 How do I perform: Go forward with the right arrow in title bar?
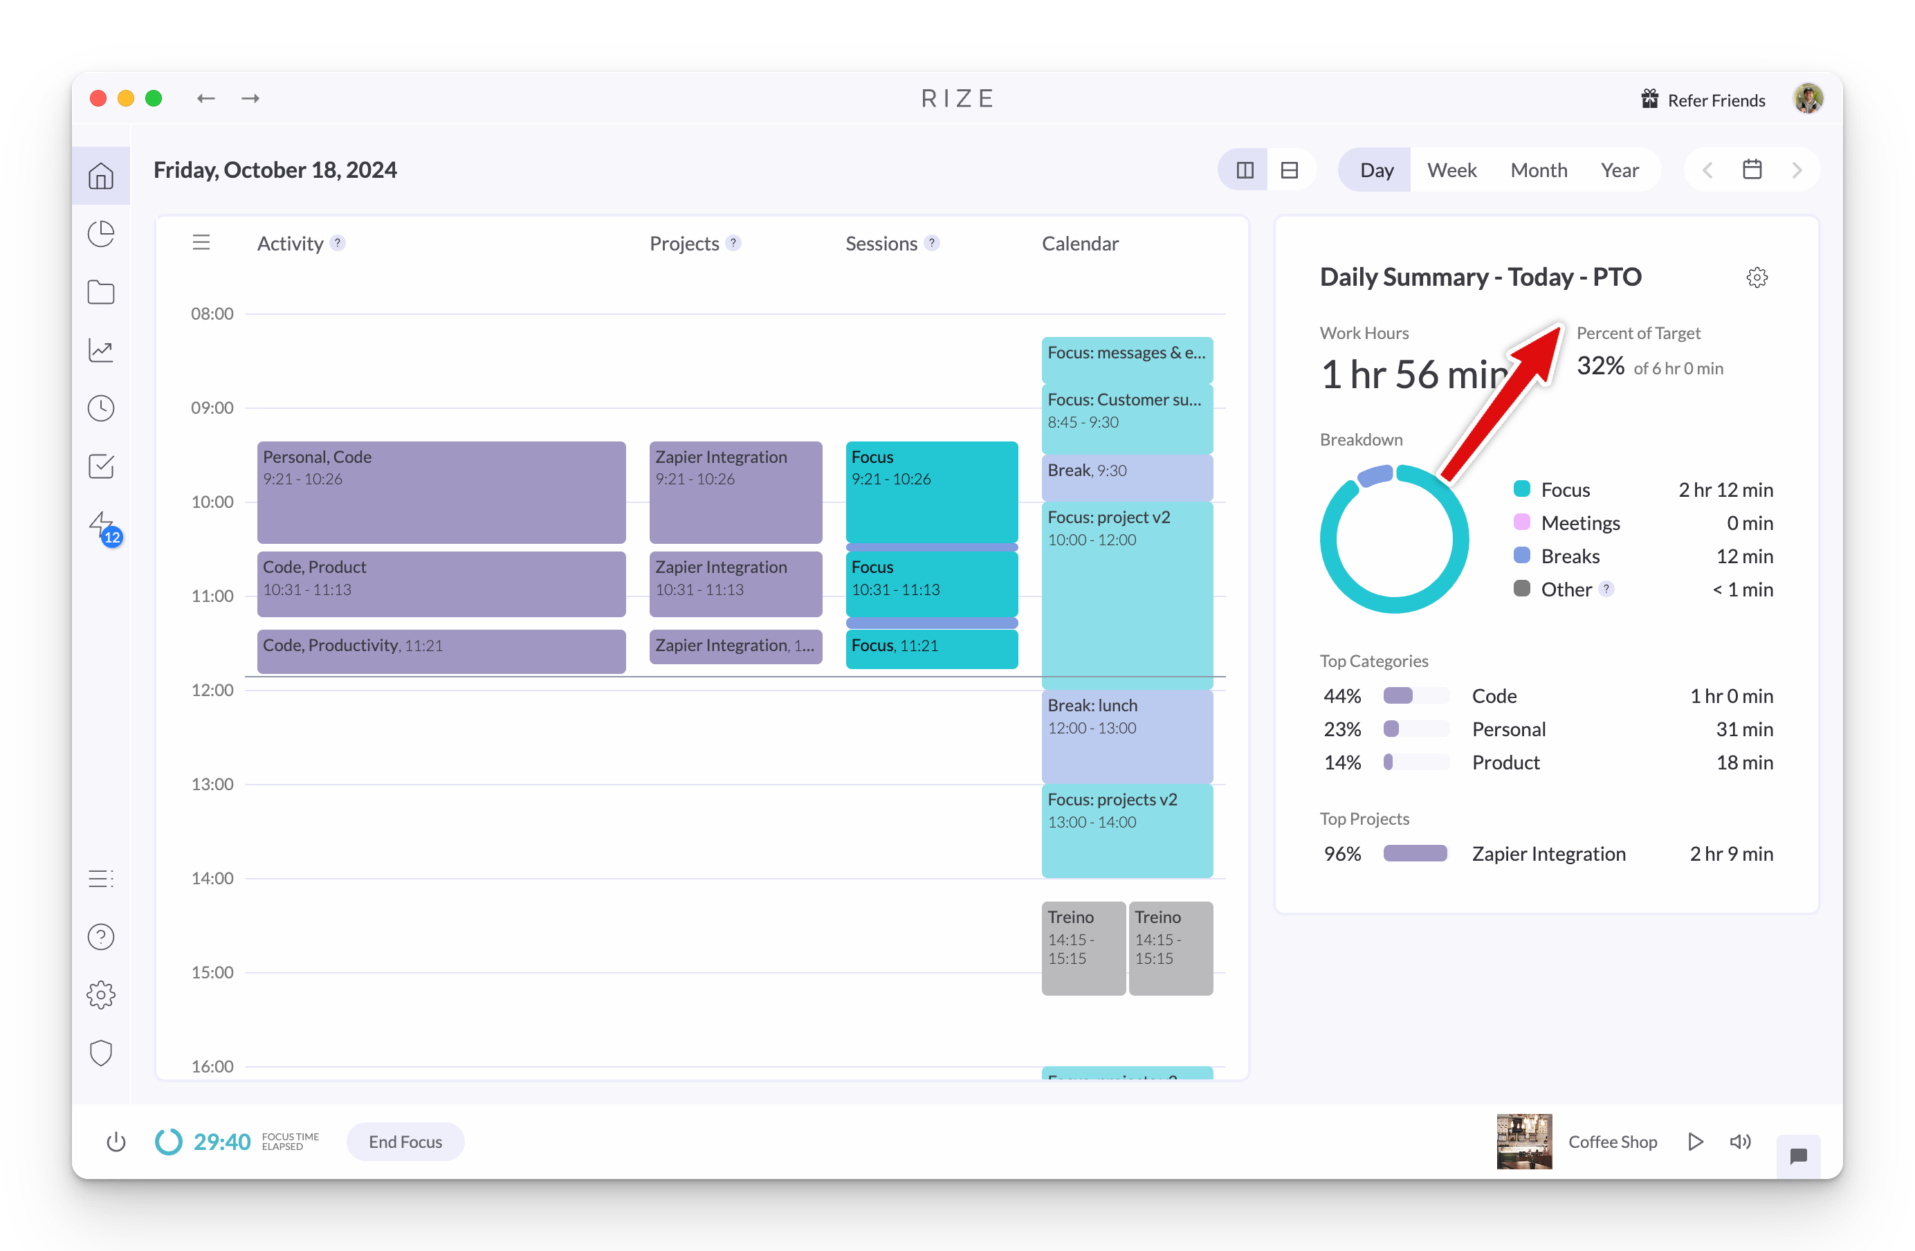click(251, 98)
